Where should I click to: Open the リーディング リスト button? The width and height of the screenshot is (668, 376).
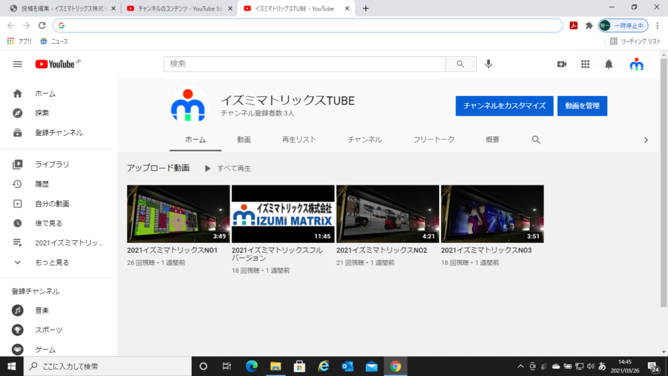pyautogui.click(x=635, y=41)
